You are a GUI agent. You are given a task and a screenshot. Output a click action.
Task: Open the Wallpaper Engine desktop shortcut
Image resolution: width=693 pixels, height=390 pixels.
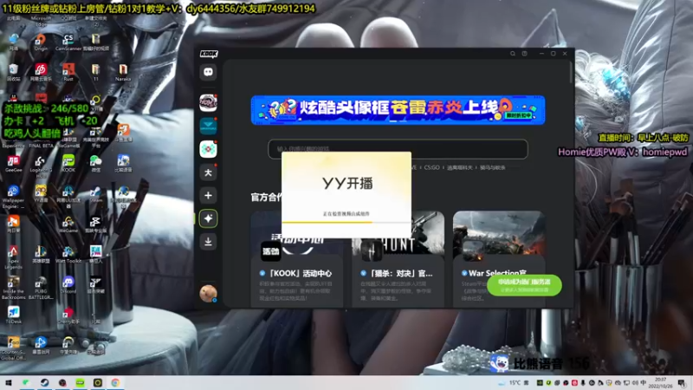point(13,197)
